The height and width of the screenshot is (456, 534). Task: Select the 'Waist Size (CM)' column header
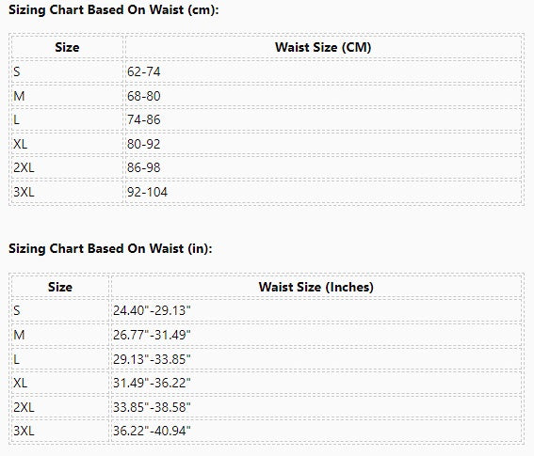pyautogui.click(x=323, y=47)
